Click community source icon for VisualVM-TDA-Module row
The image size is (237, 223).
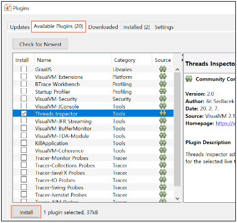coord(163,135)
